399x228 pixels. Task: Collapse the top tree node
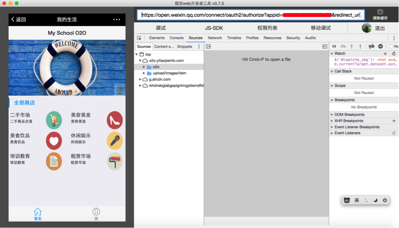tap(137, 54)
